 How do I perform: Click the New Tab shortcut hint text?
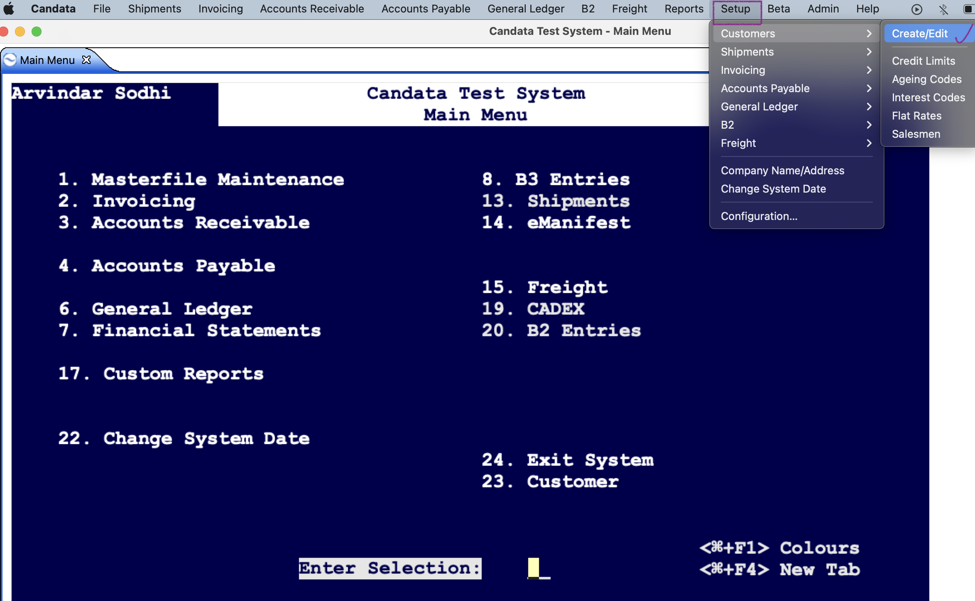pos(779,569)
